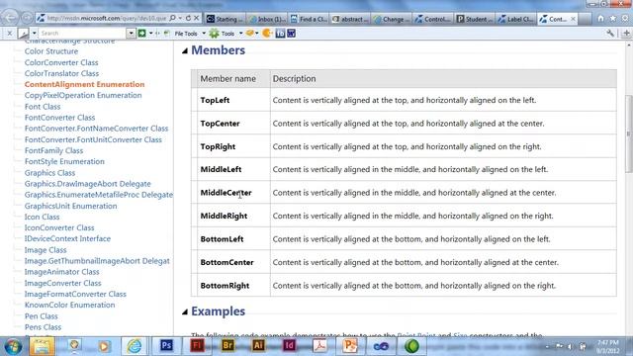
Task: Open 'Pens Class' sidebar link
Action: [x=43, y=327]
